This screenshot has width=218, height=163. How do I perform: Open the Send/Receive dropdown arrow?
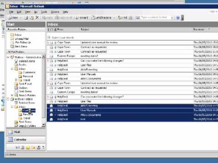click(114, 18)
